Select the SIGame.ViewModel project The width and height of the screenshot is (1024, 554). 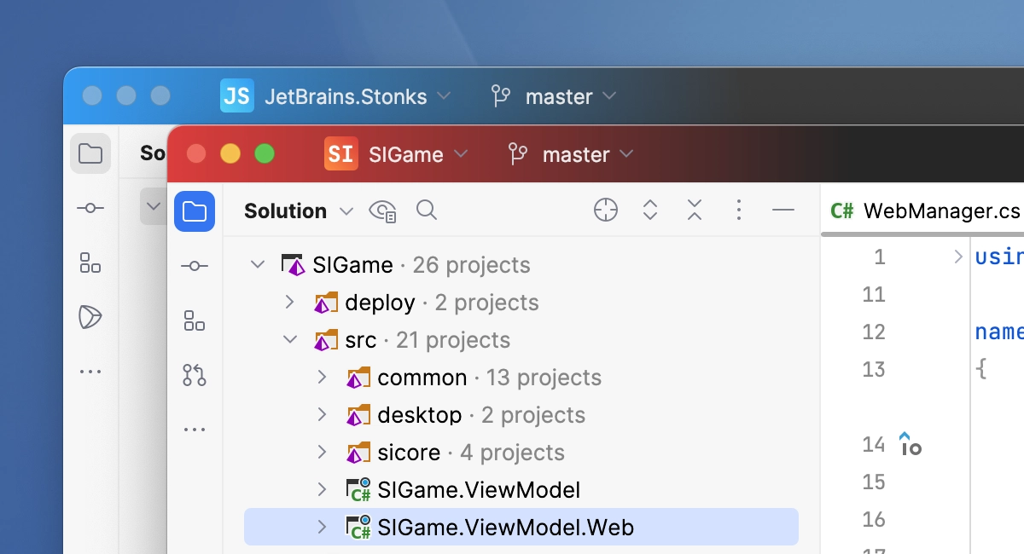tap(521, 490)
